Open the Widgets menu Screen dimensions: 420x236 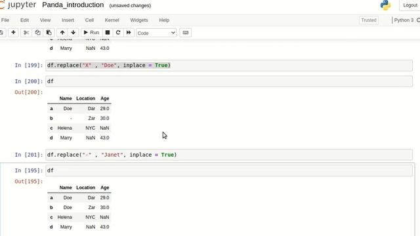(x=139, y=20)
